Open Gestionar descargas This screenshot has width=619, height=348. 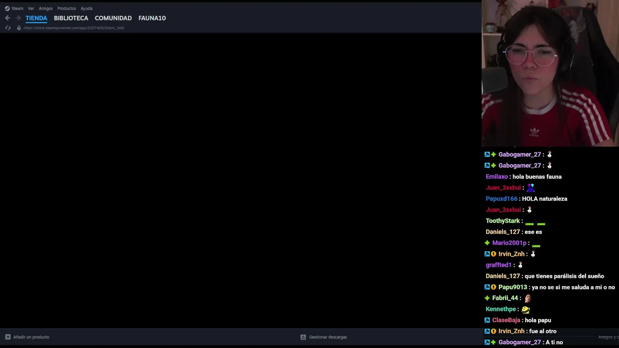tap(328, 337)
